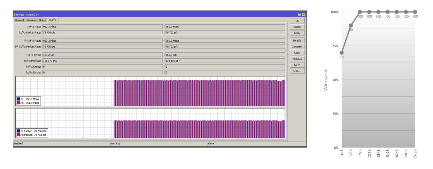This screenshot has width=433, height=169.
Task: Remove the wlan60-1 interface
Action: pos(297,59)
